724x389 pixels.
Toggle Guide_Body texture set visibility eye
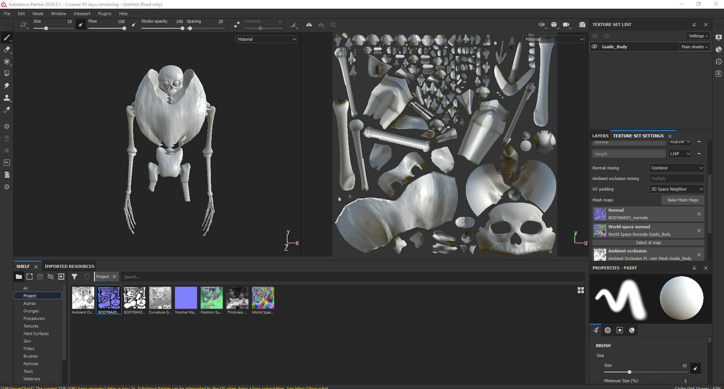(x=594, y=47)
